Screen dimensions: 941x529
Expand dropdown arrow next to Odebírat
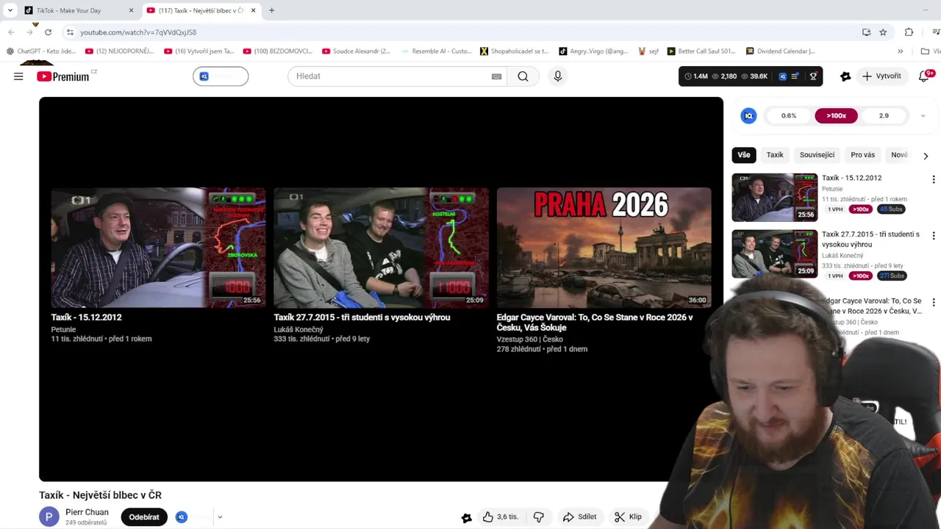219,517
